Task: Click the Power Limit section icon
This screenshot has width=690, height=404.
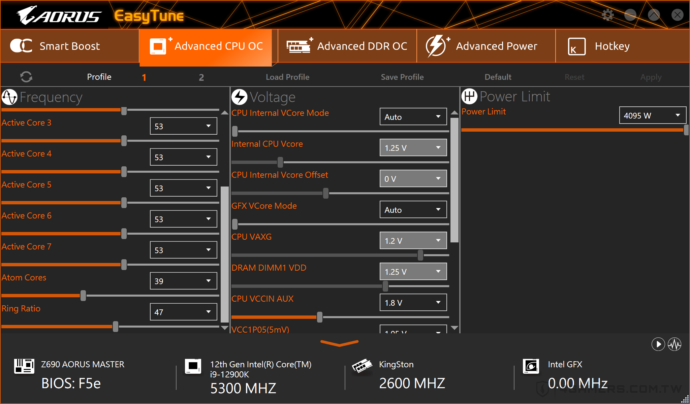Action: [x=469, y=96]
